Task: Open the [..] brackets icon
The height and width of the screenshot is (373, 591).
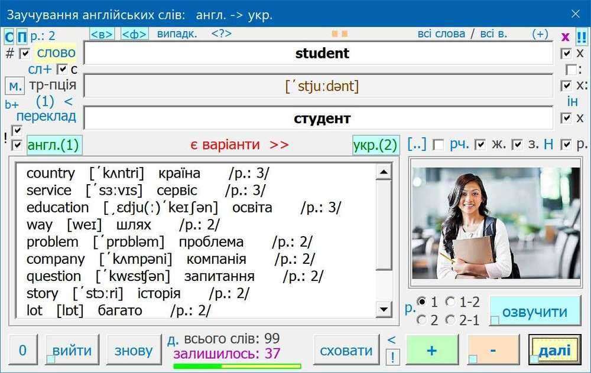Action: click(x=416, y=143)
